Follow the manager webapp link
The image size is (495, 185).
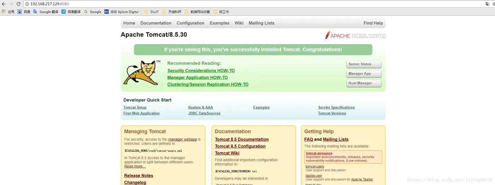tap(182, 139)
